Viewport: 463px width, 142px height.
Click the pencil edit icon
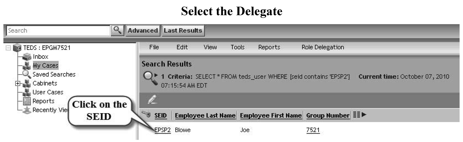tap(152, 100)
